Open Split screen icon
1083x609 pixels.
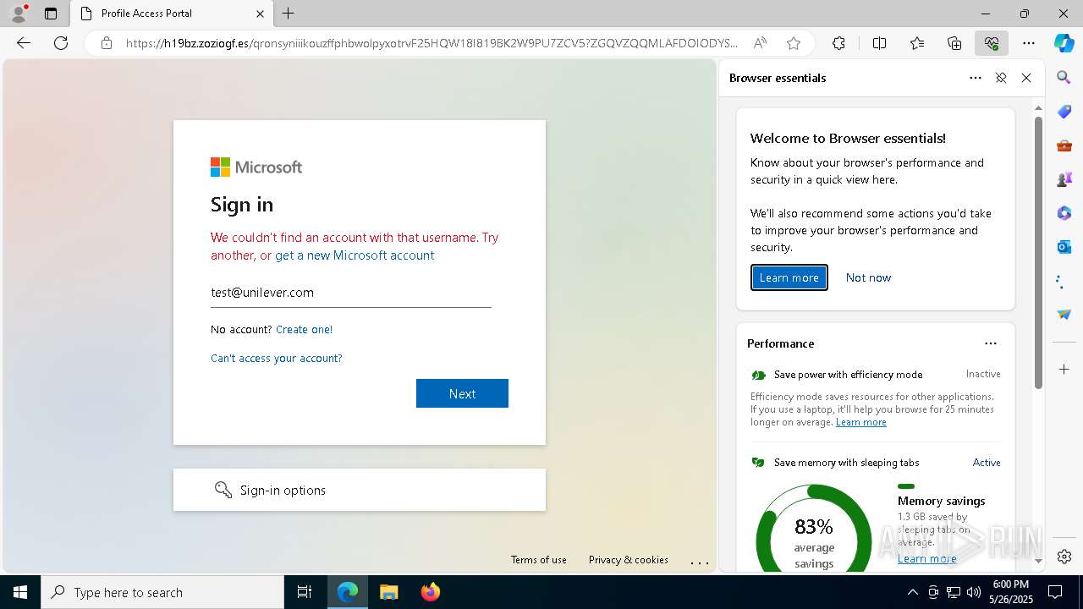click(x=879, y=43)
